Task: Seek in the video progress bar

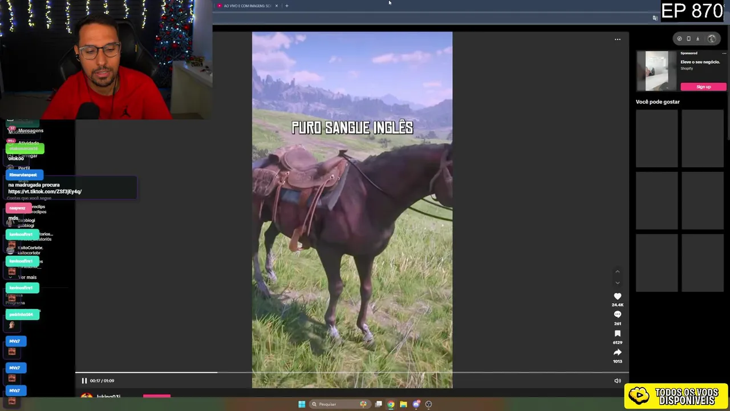Action: point(352,373)
